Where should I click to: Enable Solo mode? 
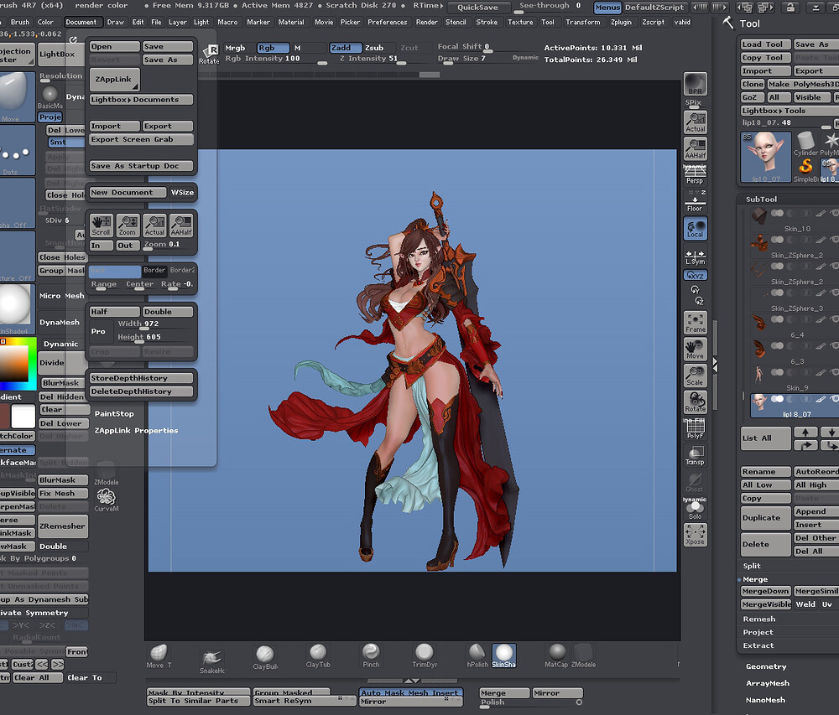[695, 509]
